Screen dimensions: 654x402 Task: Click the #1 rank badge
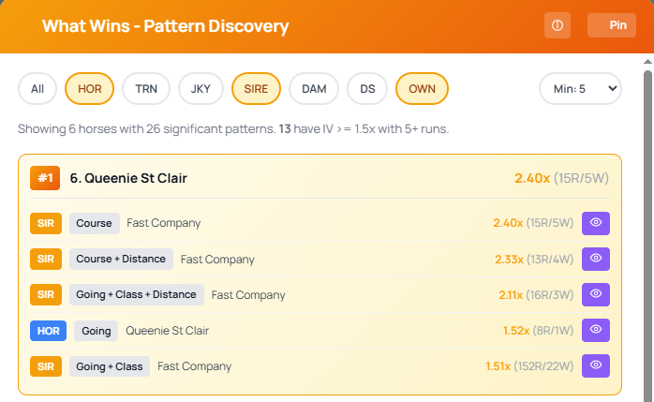coord(45,178)
